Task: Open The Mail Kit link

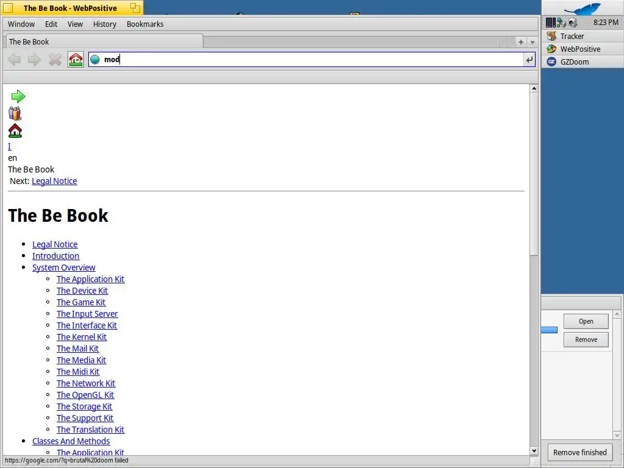Action: 77,348
